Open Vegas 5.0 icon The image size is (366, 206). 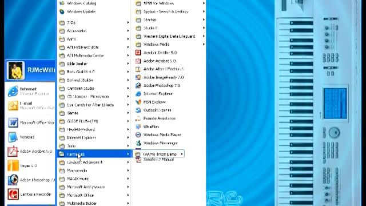pos(13,165)
